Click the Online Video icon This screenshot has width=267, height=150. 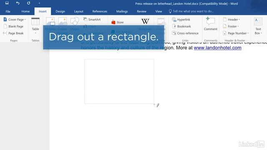(x=161, y=21)
